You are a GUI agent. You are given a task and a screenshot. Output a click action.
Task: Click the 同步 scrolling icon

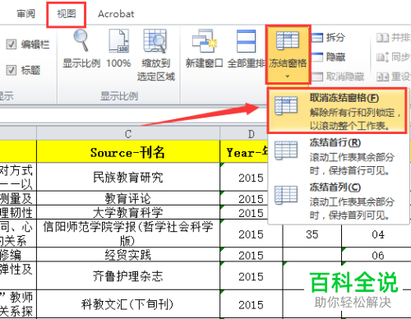383,58
